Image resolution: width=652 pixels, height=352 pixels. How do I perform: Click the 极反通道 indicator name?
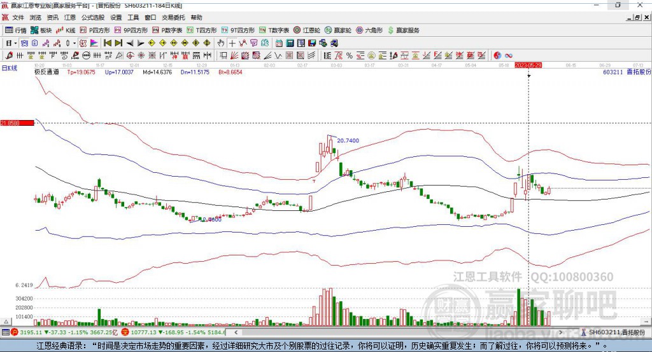[x=46, y=72]
